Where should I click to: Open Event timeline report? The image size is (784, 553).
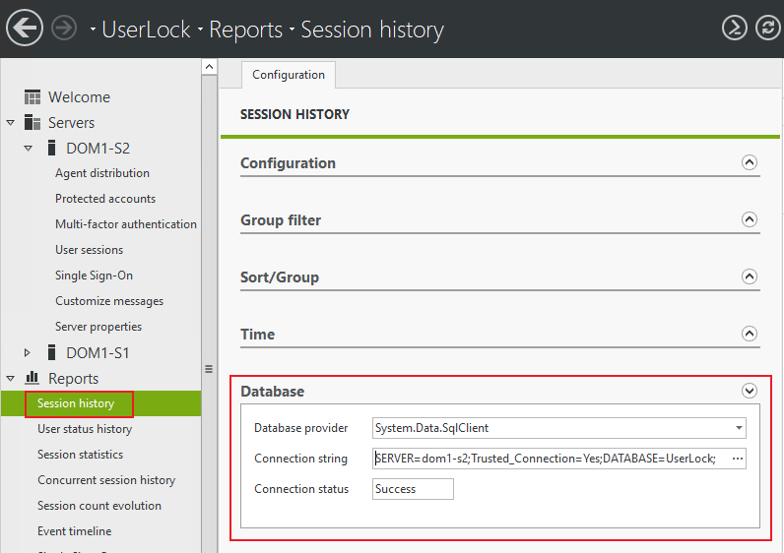point(74,530)
